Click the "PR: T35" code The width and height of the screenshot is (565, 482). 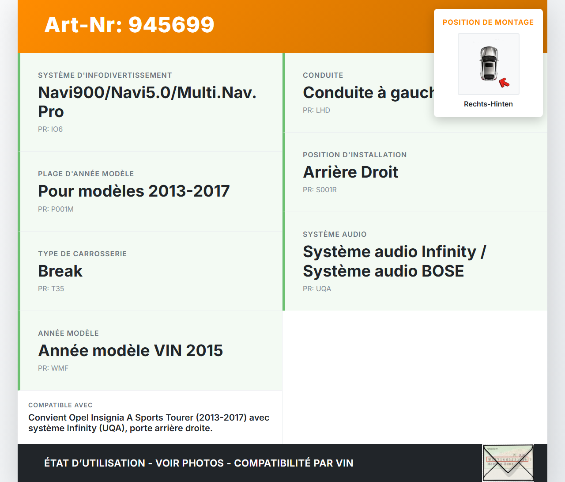pyautogui.click(x=51, y=288)
